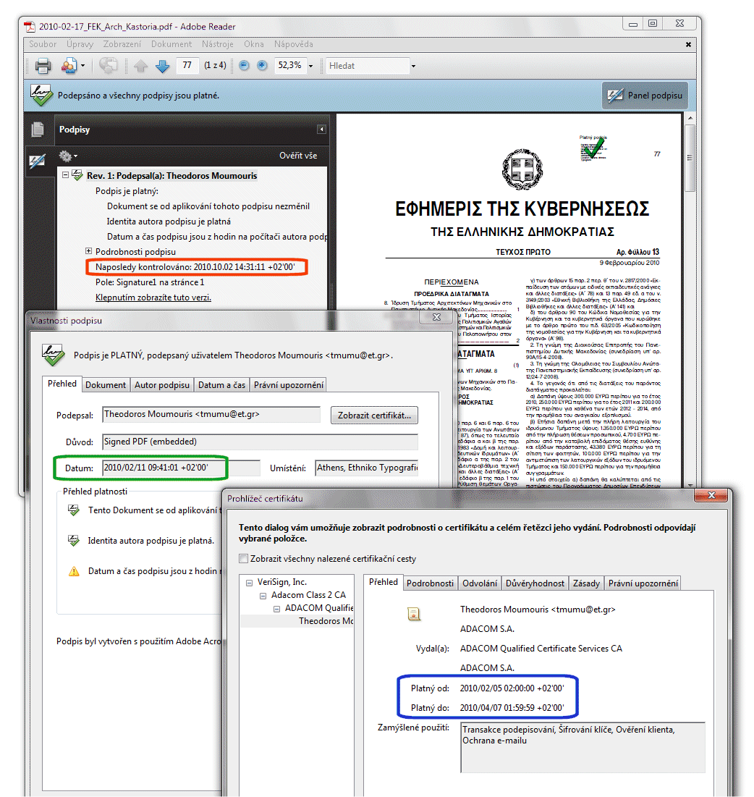
Task: Close the document with small X in menu bar
Action: point(688,44)
